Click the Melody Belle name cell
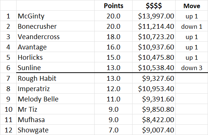Image resolution: width=208 pixels, height=135 pixels. 55,99
